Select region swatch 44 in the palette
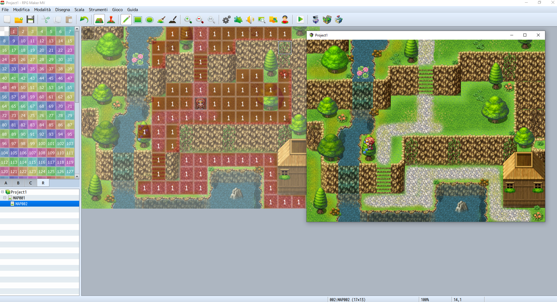Screen dimensions: 557x302 click(x=42, y=78)
